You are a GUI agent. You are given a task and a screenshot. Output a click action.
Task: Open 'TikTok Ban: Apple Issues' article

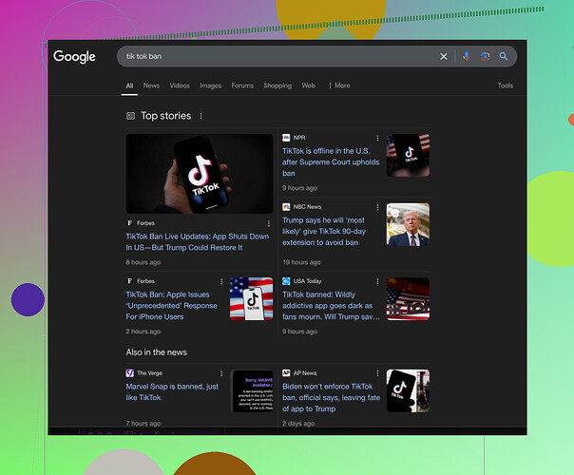(171, 306)
